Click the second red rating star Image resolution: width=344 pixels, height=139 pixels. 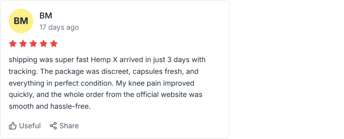[x=23, y=44]
